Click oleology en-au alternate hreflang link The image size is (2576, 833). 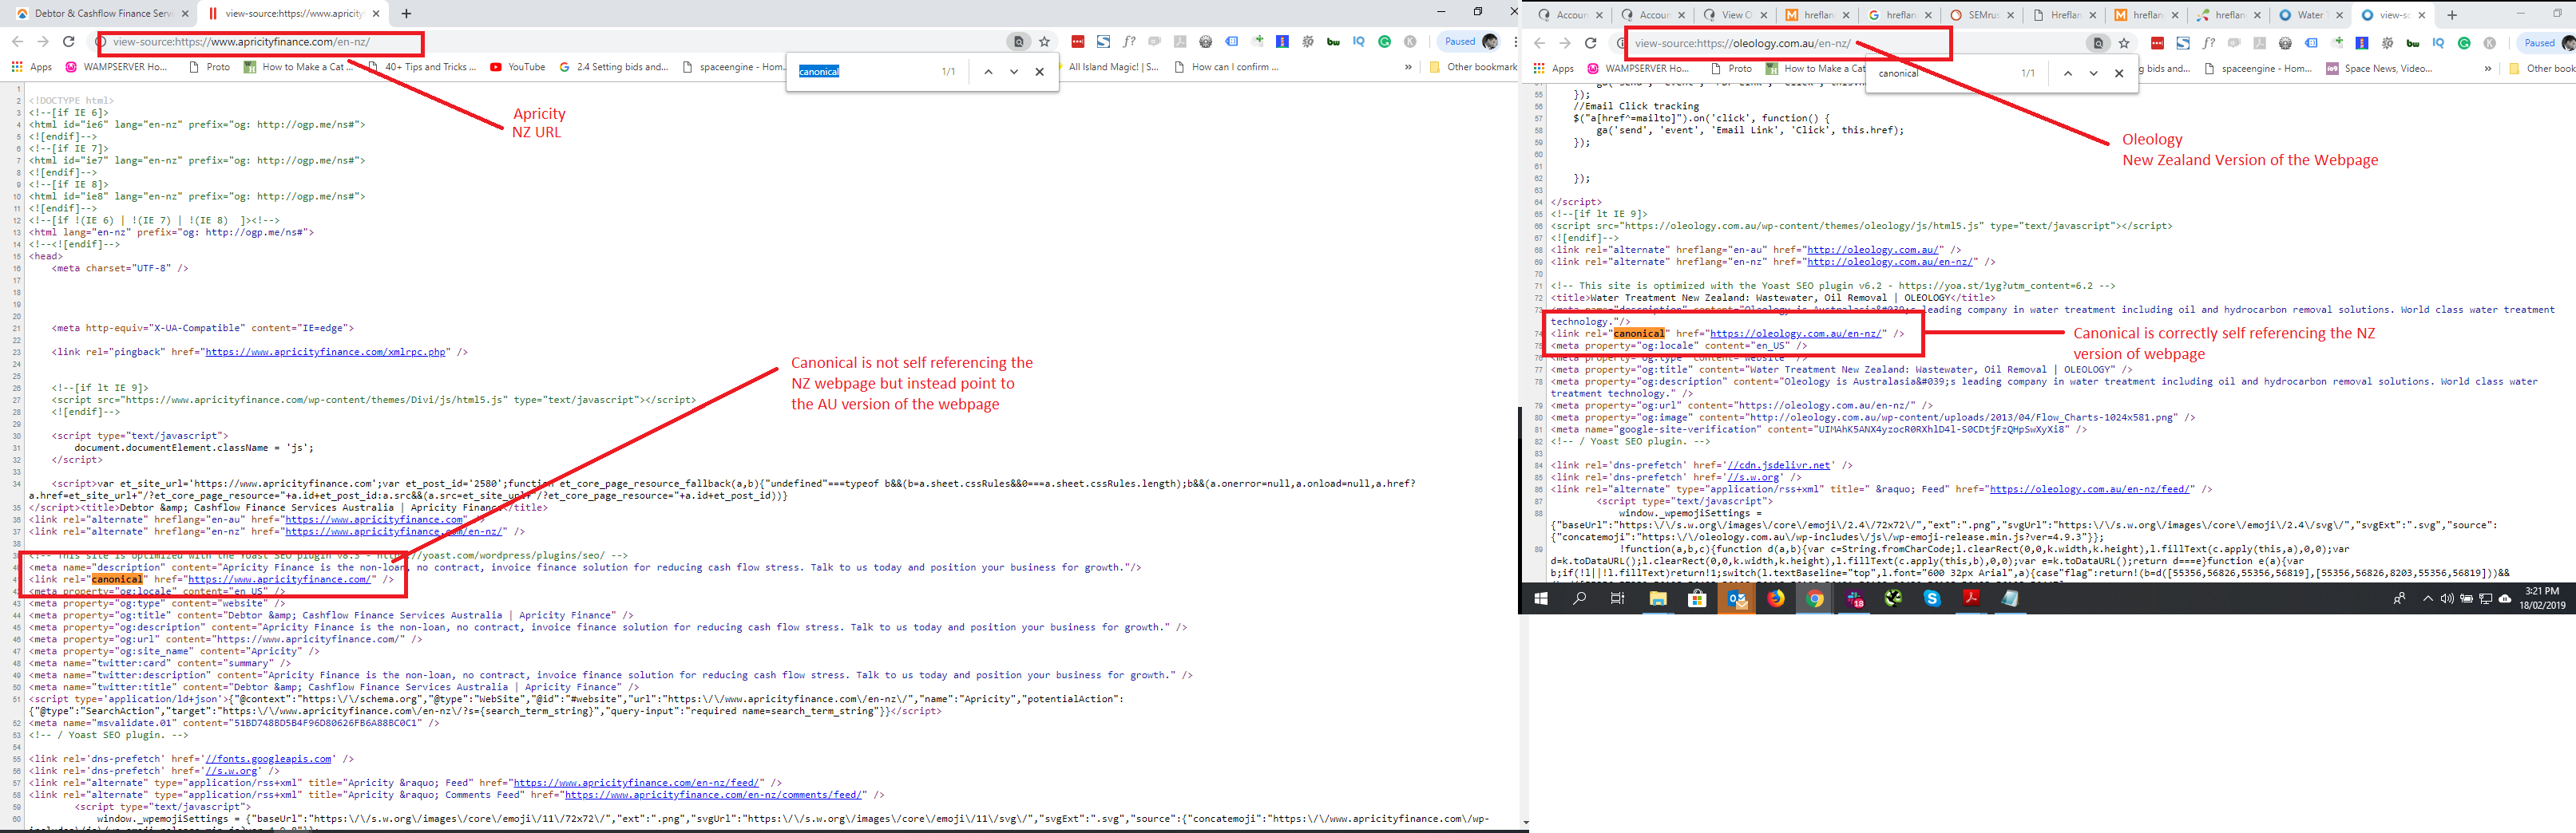1875,250
